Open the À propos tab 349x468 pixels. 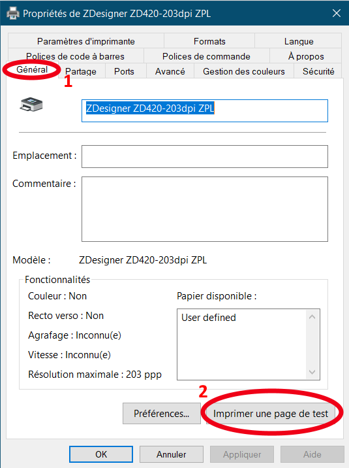pos(306,56)
